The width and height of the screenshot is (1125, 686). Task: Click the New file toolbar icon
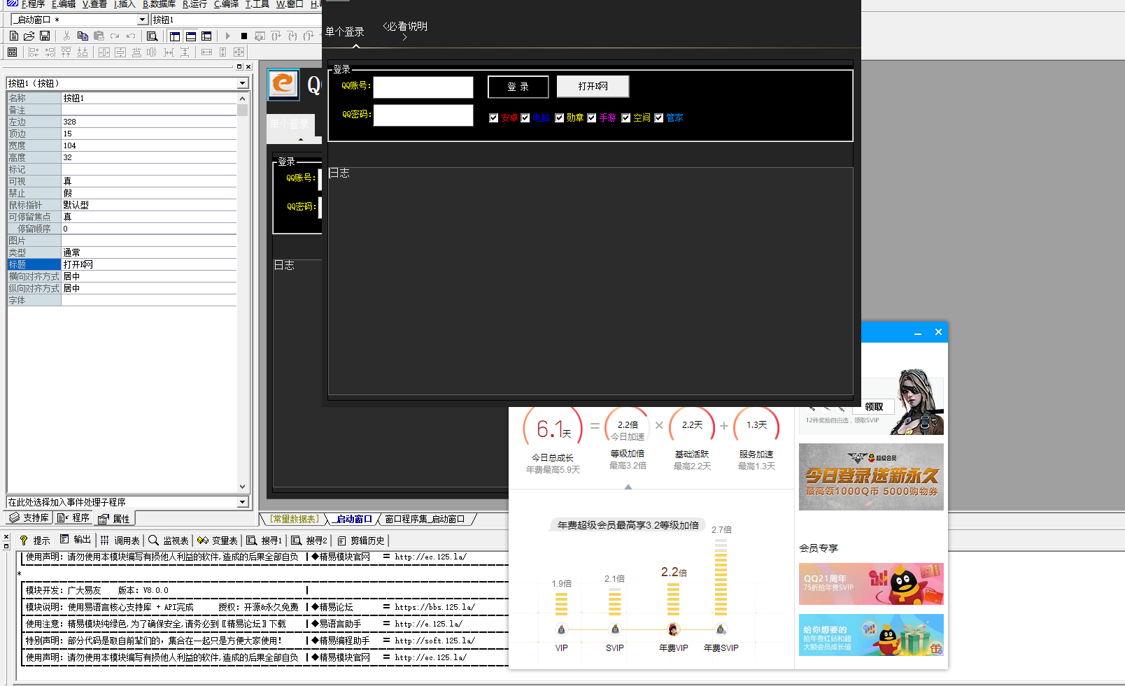(x=14, y=36)
